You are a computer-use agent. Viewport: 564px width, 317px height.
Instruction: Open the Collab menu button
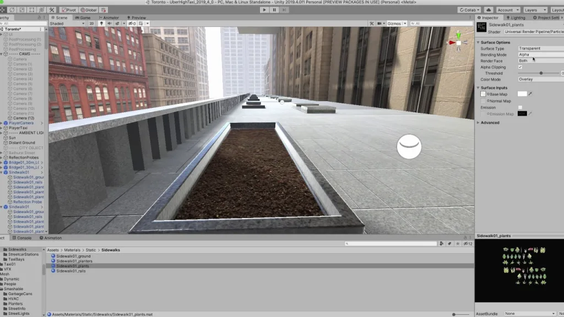[468, 10]
